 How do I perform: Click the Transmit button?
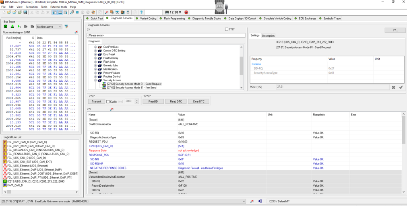(x=97, y=101)
